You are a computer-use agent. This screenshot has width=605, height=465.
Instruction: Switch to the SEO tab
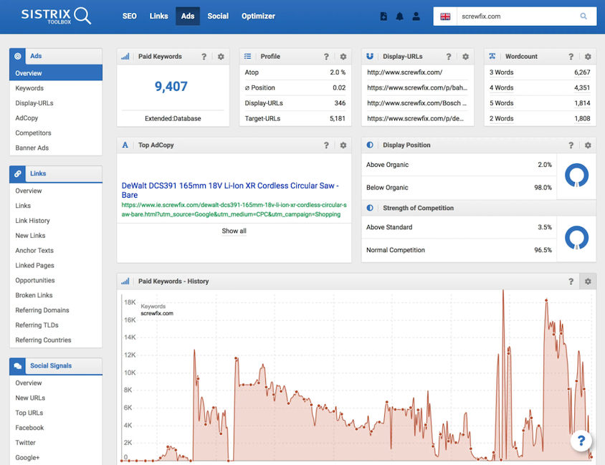[x=129, y=16]
